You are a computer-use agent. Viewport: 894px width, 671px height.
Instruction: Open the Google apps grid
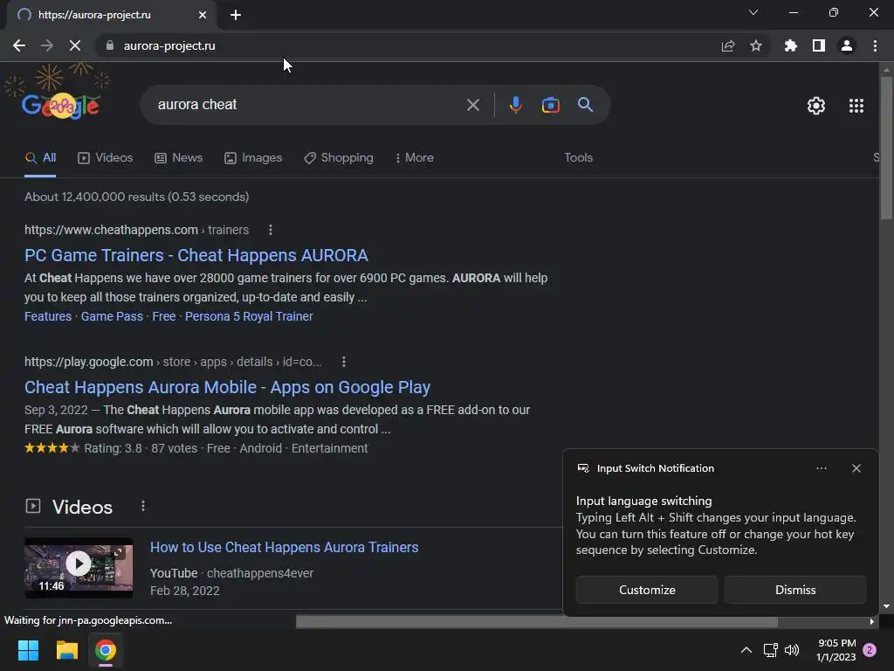(856, 106)
